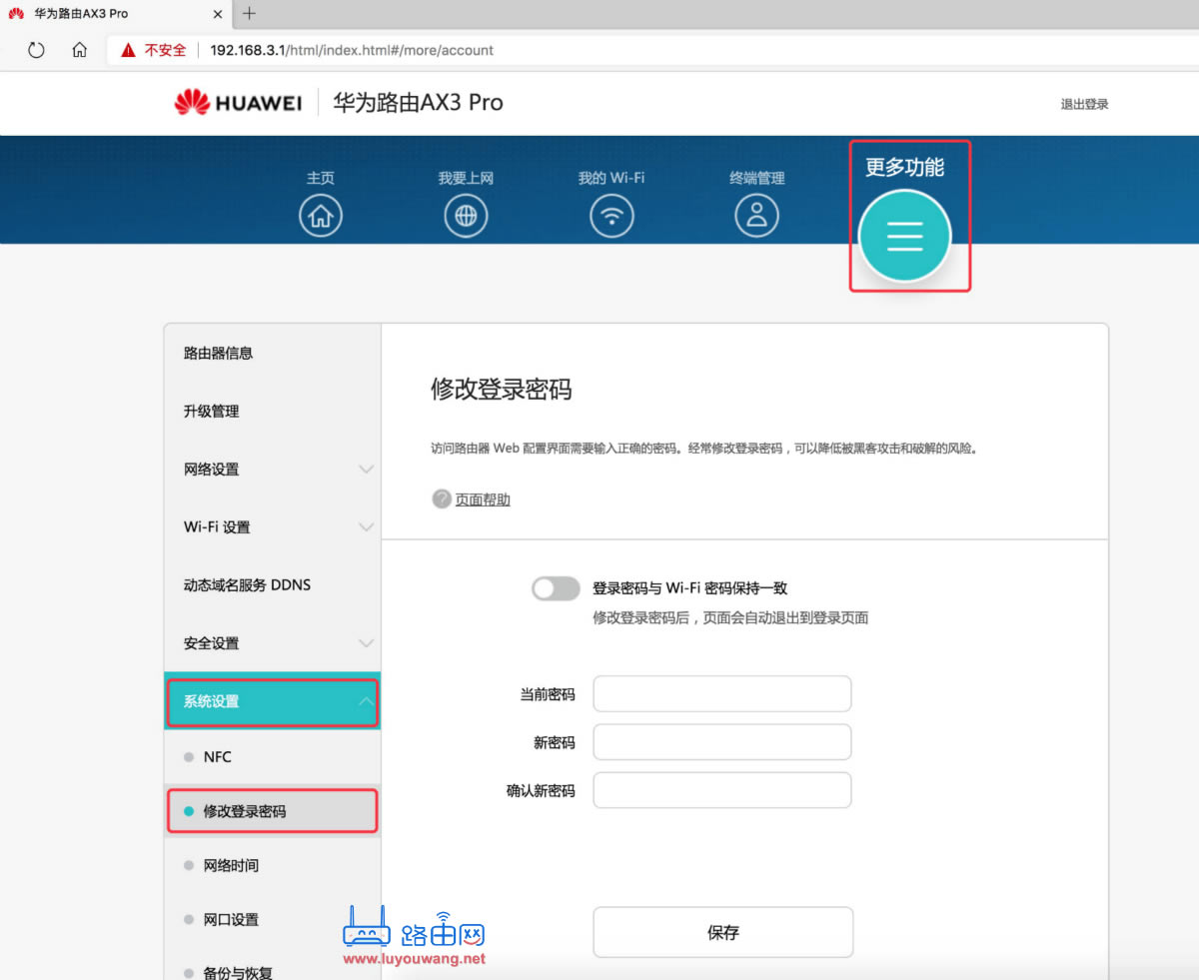Open 我的 Wi-Fi settings icon
The height and width of the screenshot is (980, 1199).
click(x=611, y=214)
